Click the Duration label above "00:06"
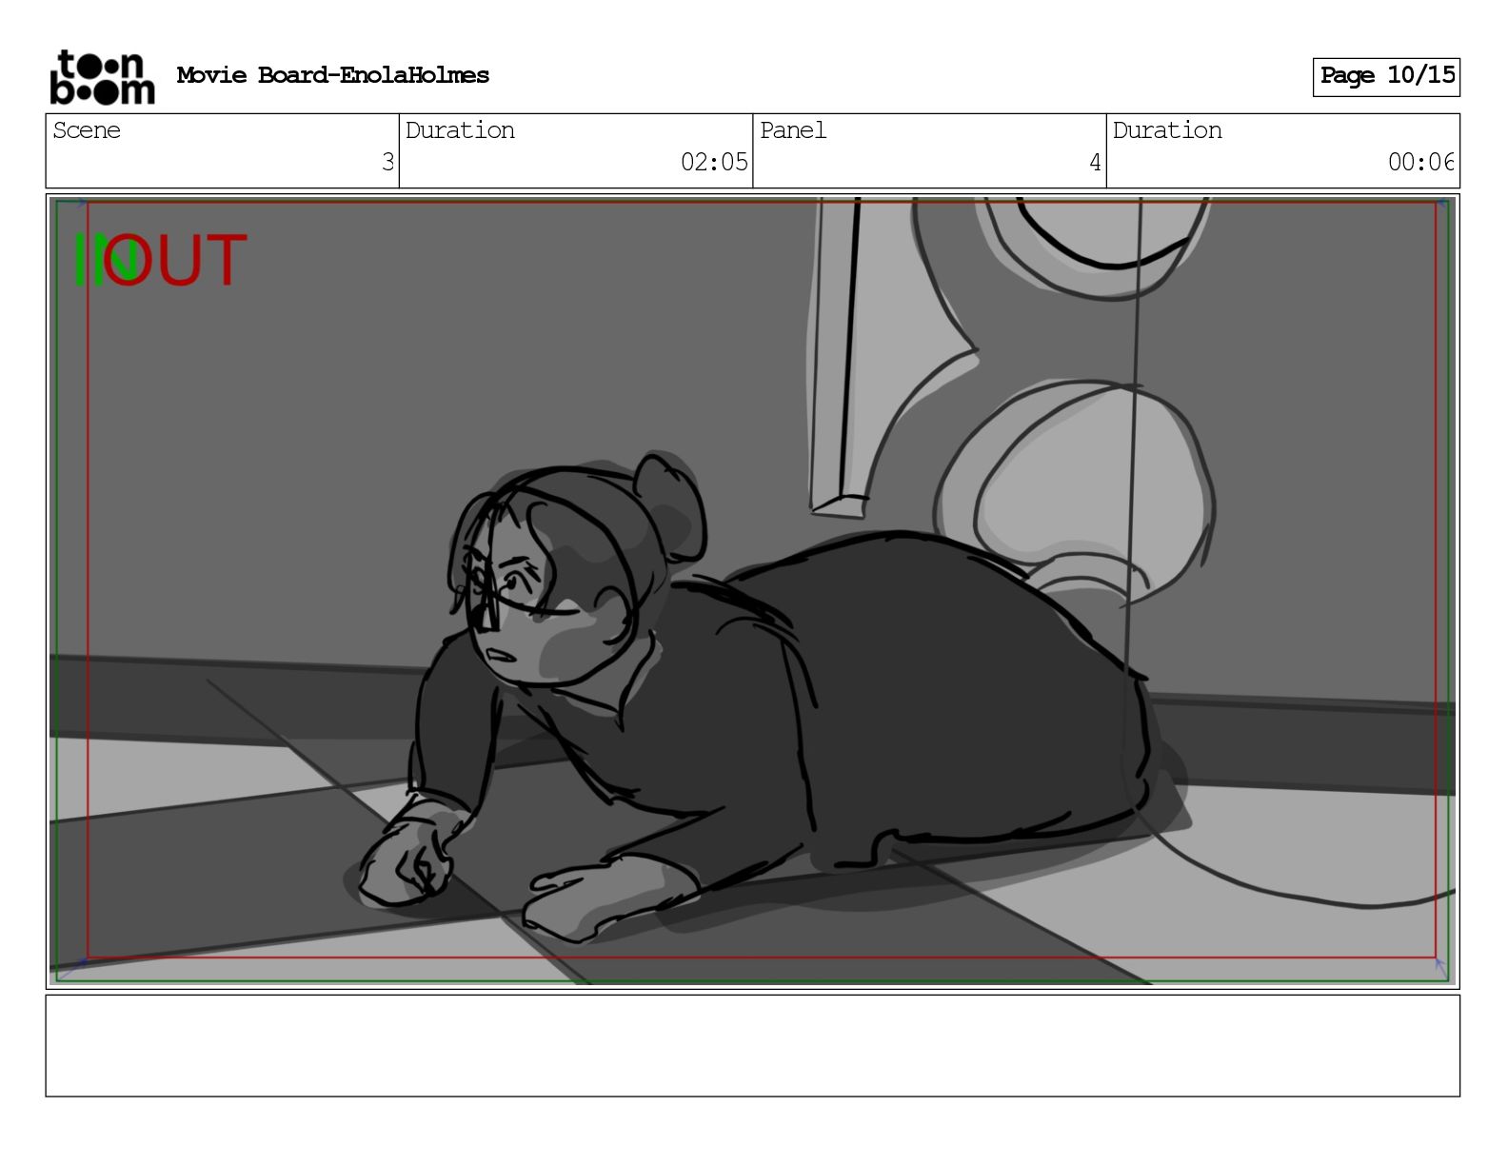The width and height of the screenshot is (1508, 1165). (x=1167, y=130)
